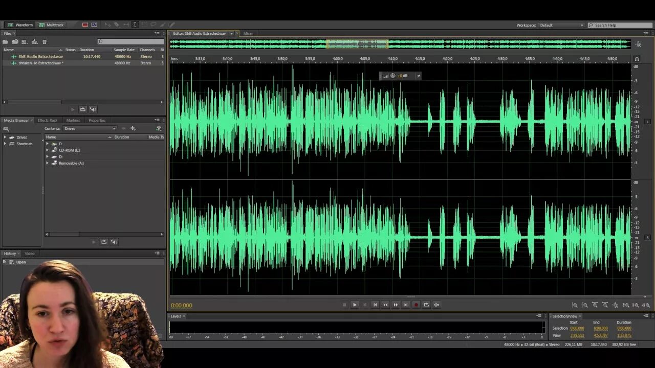
Task: Click timeline ruler at 4:00,0
Action: tap(338, 59)
